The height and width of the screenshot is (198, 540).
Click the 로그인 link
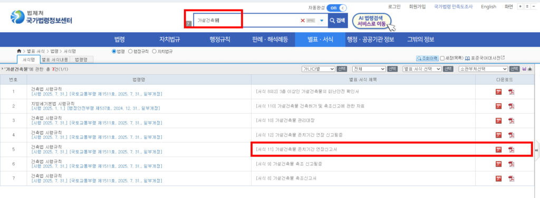coord(394,6)
